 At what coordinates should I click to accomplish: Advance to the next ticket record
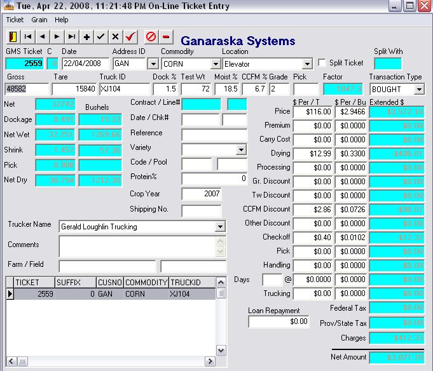click(x=57, y=37)
